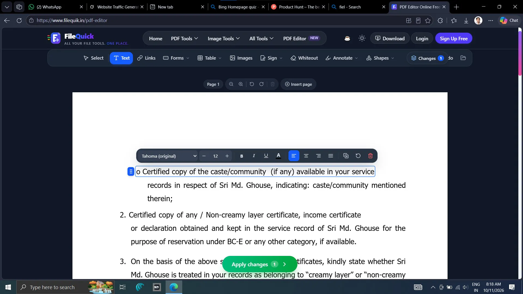Rotate page counterclockwise

(x=252, y=84)
